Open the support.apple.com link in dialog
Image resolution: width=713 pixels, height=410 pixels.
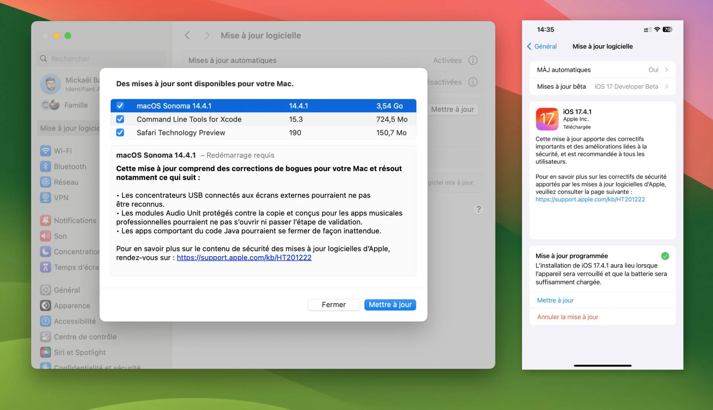[244, 258]
